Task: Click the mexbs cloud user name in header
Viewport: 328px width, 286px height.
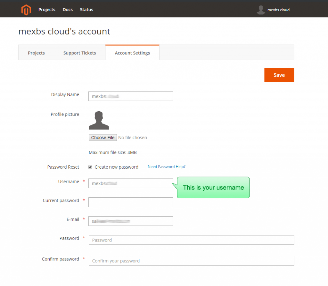Action: (278, 10)
